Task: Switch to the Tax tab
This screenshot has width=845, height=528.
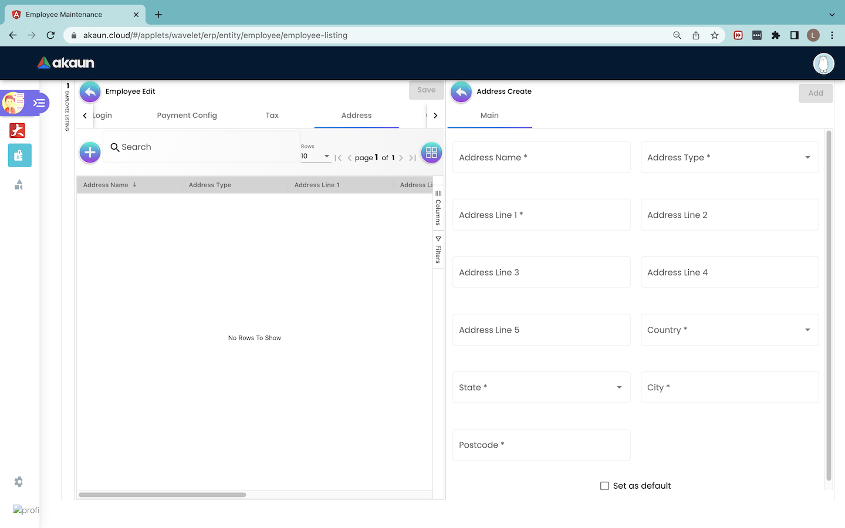Action: pos(272,116)
